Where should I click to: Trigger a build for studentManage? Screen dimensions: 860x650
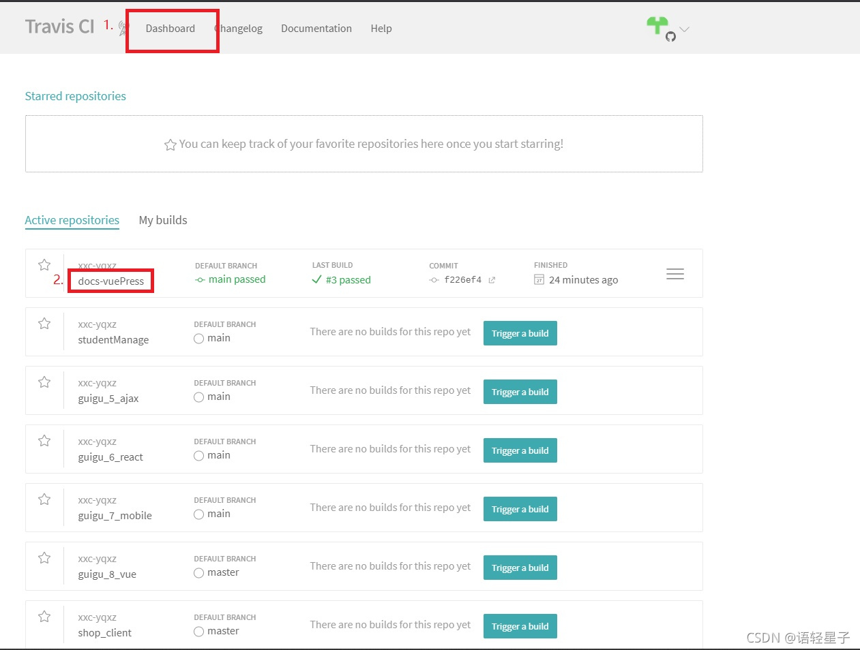(x=520, y=333)
